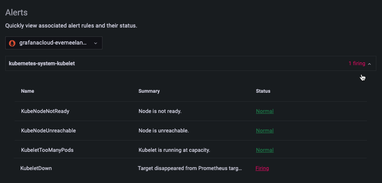The height and width of the screenshot is (183, 382).
Task: Open the Normal status link for KubeNodeUnreachable
Action: pos(265,131)
